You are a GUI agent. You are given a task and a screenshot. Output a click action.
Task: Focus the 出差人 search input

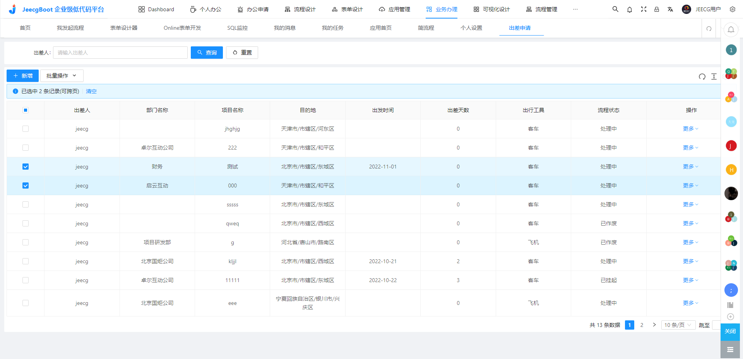coord(120,53)
